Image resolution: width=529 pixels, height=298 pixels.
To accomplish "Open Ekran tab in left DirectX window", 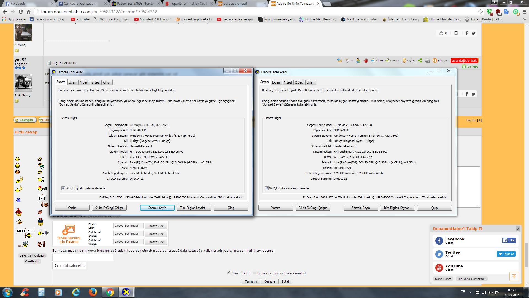I will [72, 82].
